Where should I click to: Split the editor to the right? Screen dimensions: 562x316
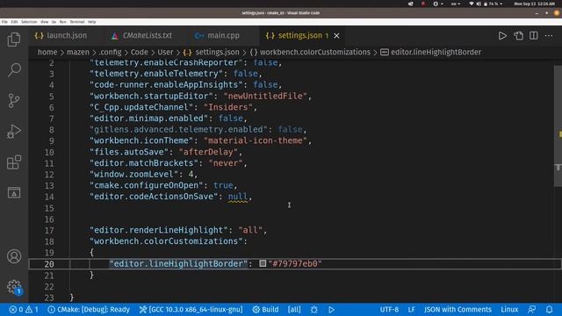534,36
